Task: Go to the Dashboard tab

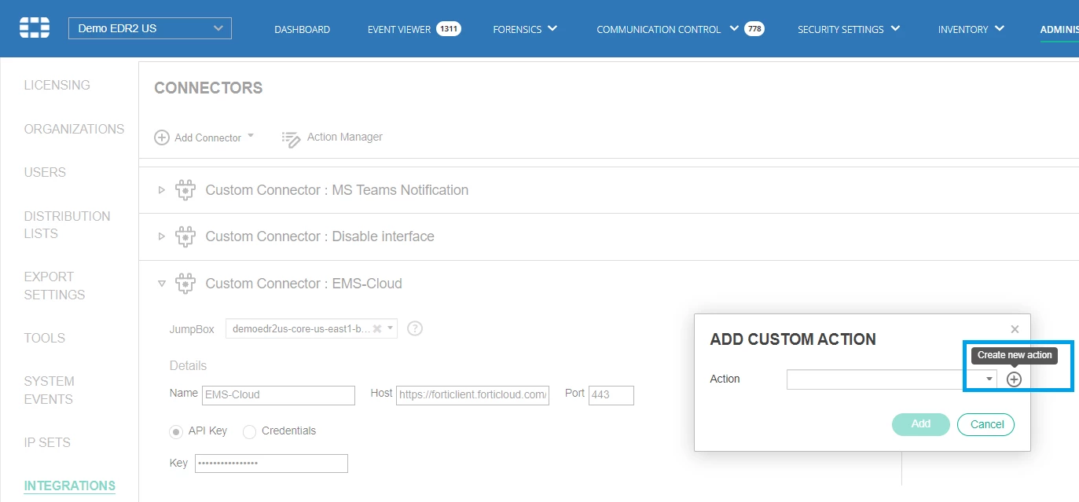Action: [302, 29]
